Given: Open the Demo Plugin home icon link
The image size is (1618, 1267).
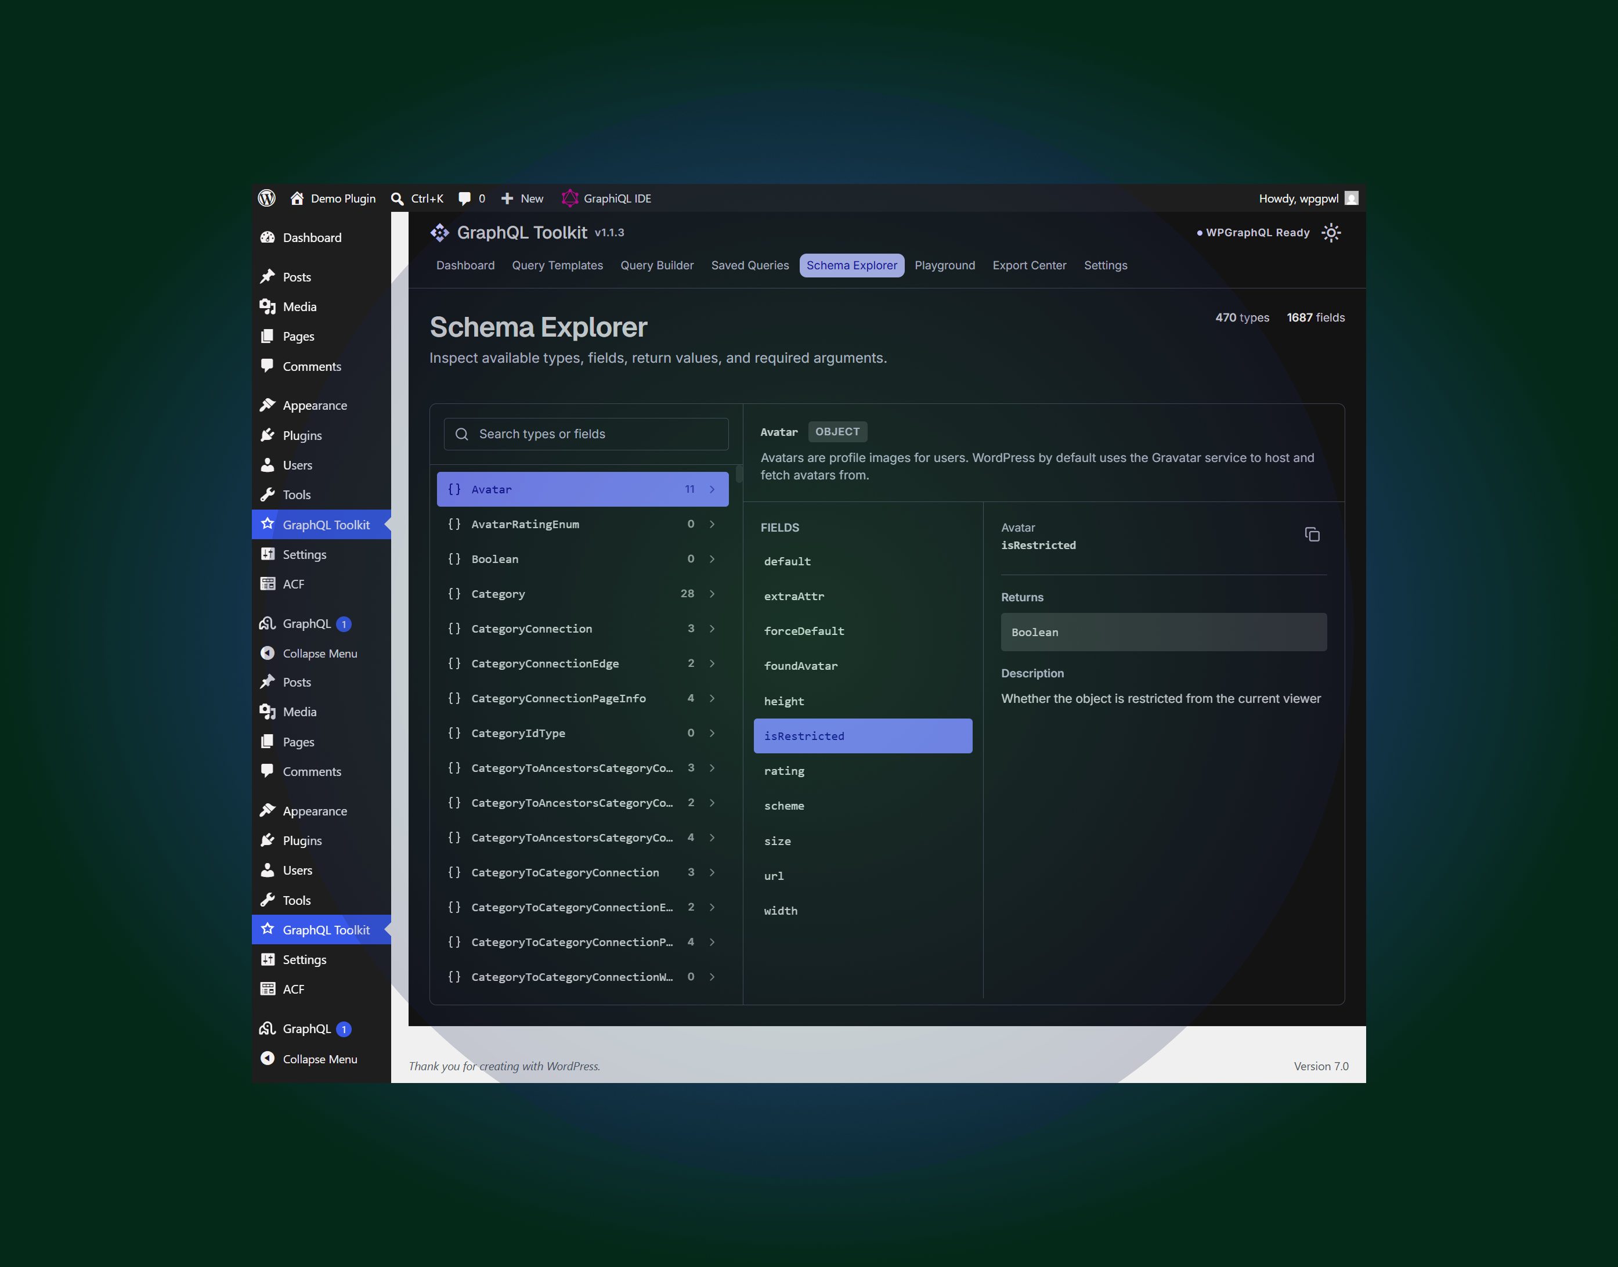Looking at the screenshot, I should coord(297,198).
